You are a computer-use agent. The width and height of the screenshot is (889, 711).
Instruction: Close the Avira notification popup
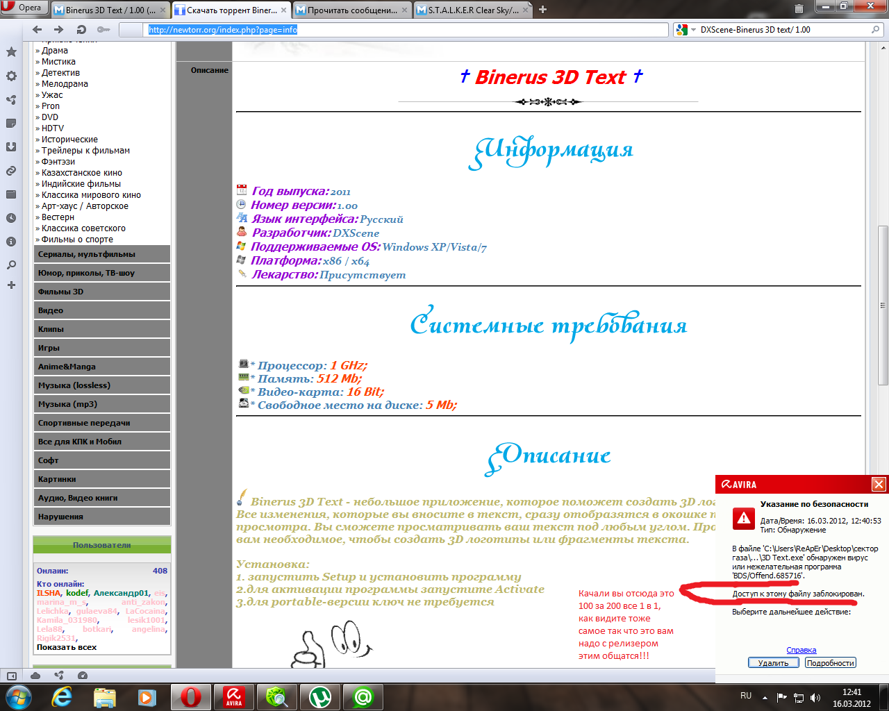point(879,484)
